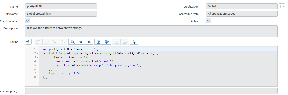The image size is (288, 95).
Task: Click the Script field label
Action: [14, 42]
